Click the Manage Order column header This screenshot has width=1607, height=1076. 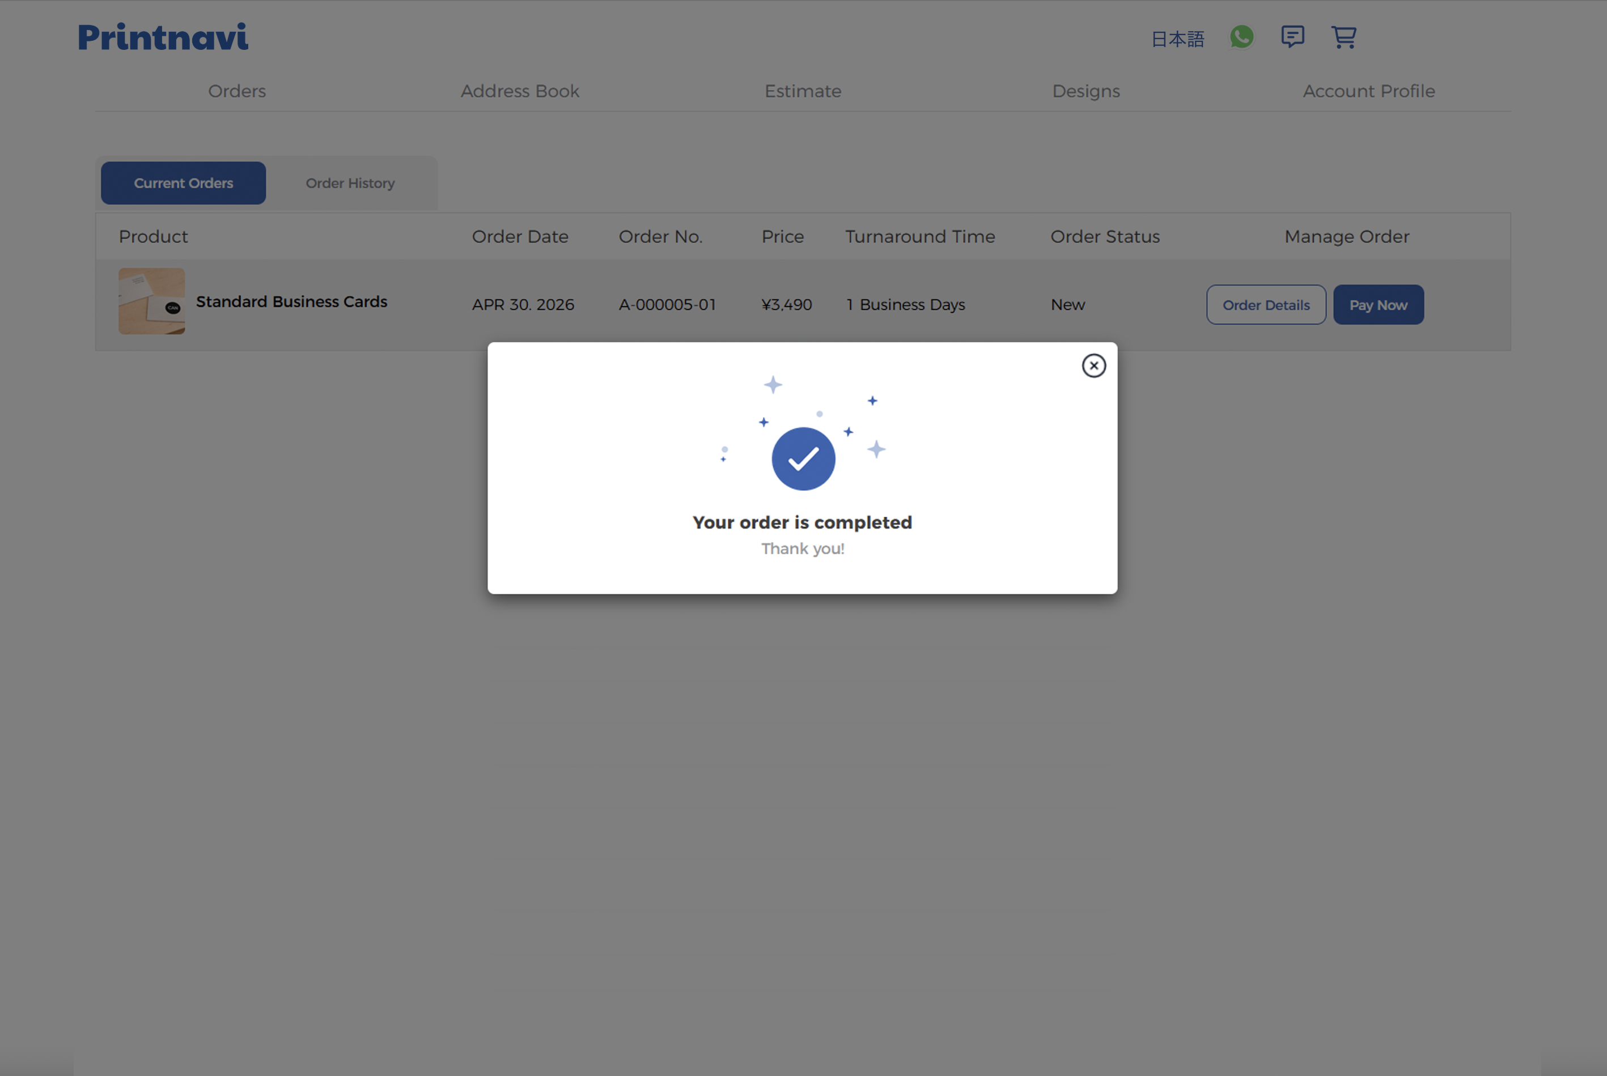[1347, 237]
